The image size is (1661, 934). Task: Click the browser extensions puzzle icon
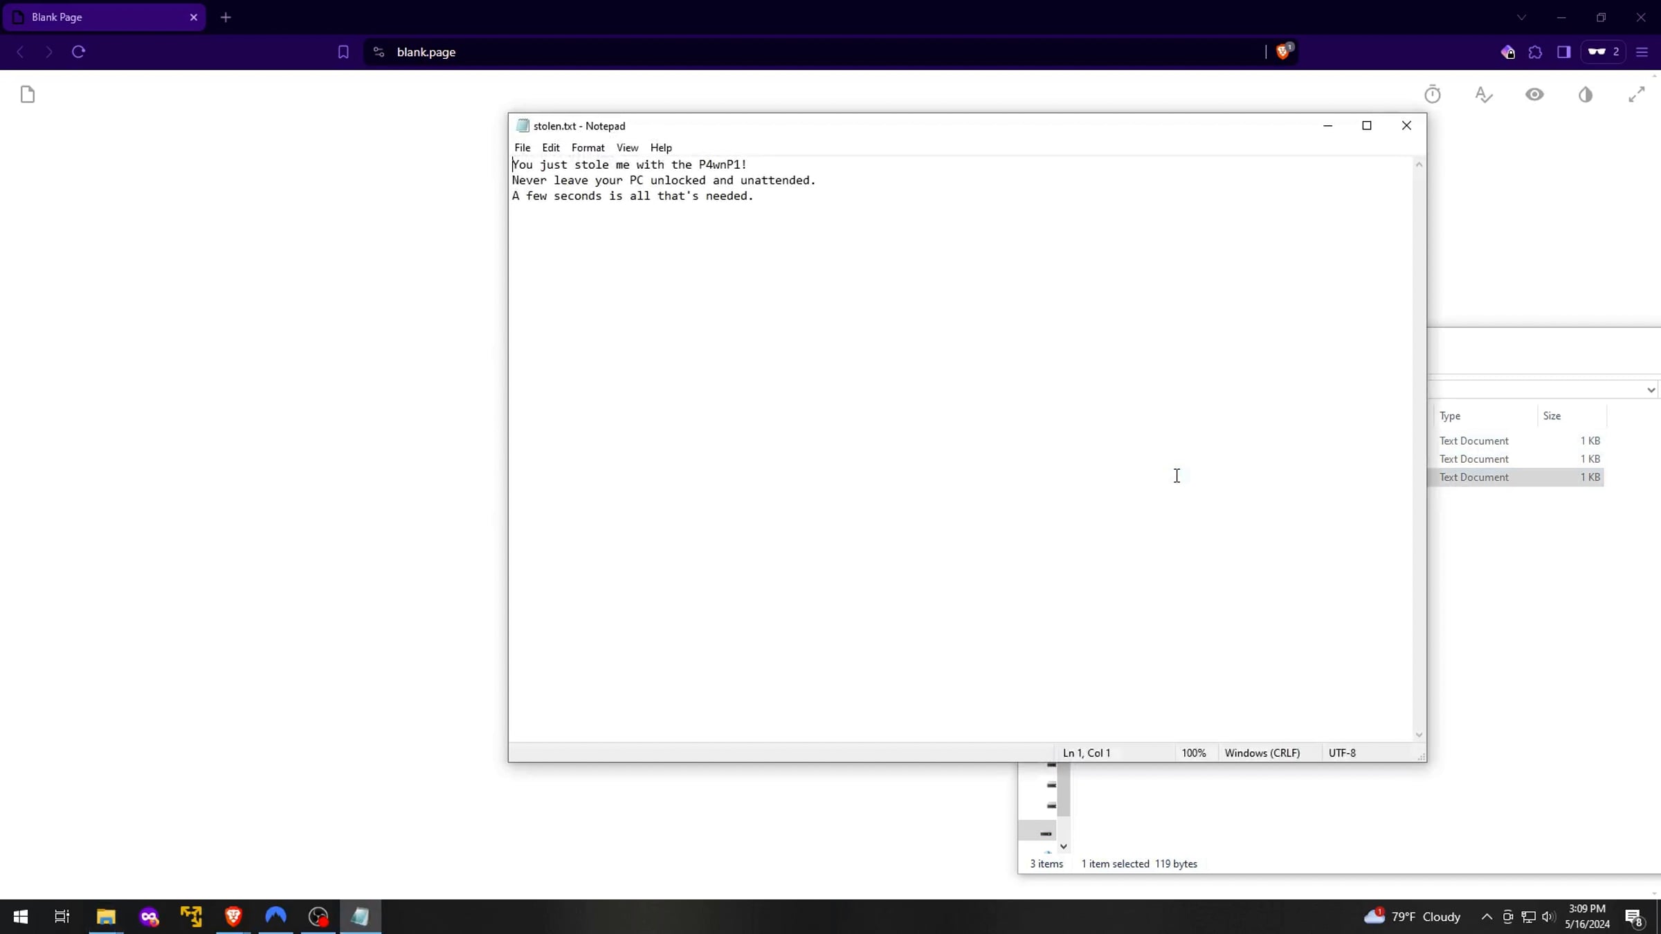tap(1535, 52)
